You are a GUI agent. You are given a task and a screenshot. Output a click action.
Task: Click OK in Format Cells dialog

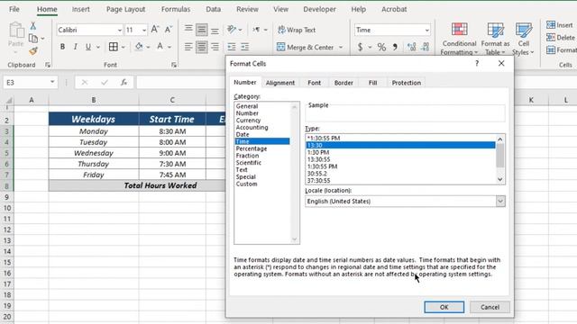[444, 307]
